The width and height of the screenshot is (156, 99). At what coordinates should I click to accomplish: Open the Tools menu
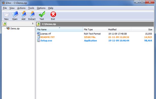[31, 8]
